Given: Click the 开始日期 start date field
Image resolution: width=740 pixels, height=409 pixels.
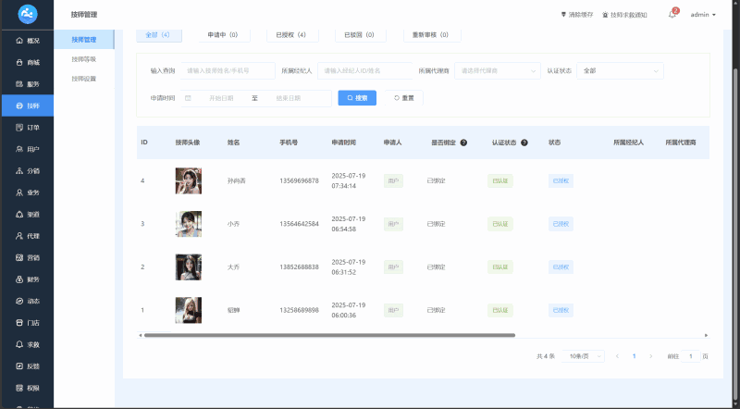Looking at the screenshot, I should pos(221,98).
